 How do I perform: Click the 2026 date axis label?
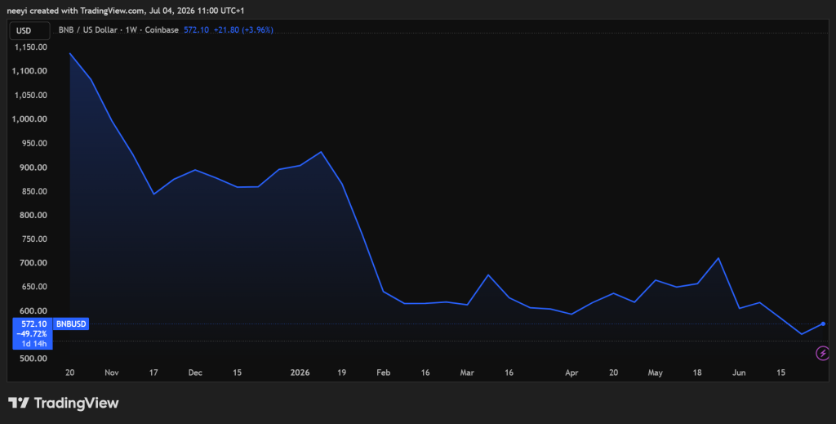pos(300,373)
